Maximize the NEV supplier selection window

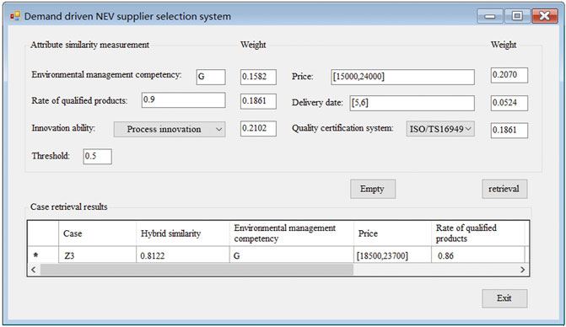(517, 16)
